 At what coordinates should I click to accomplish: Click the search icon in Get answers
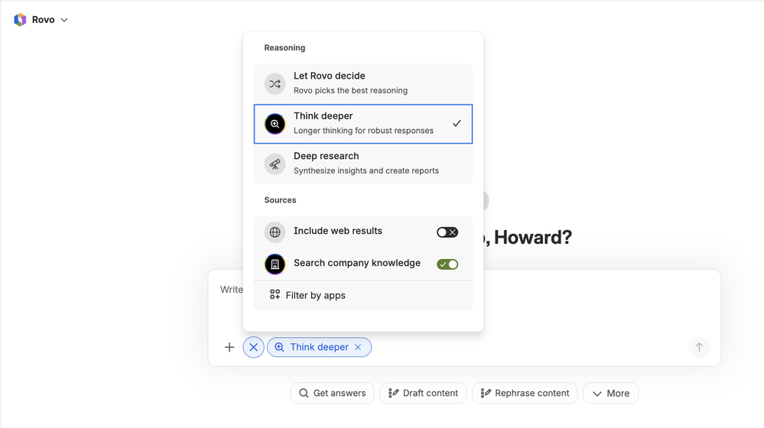(x=304, y=393)
